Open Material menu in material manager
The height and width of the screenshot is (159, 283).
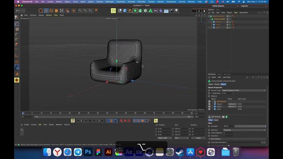tap(59, 125)
